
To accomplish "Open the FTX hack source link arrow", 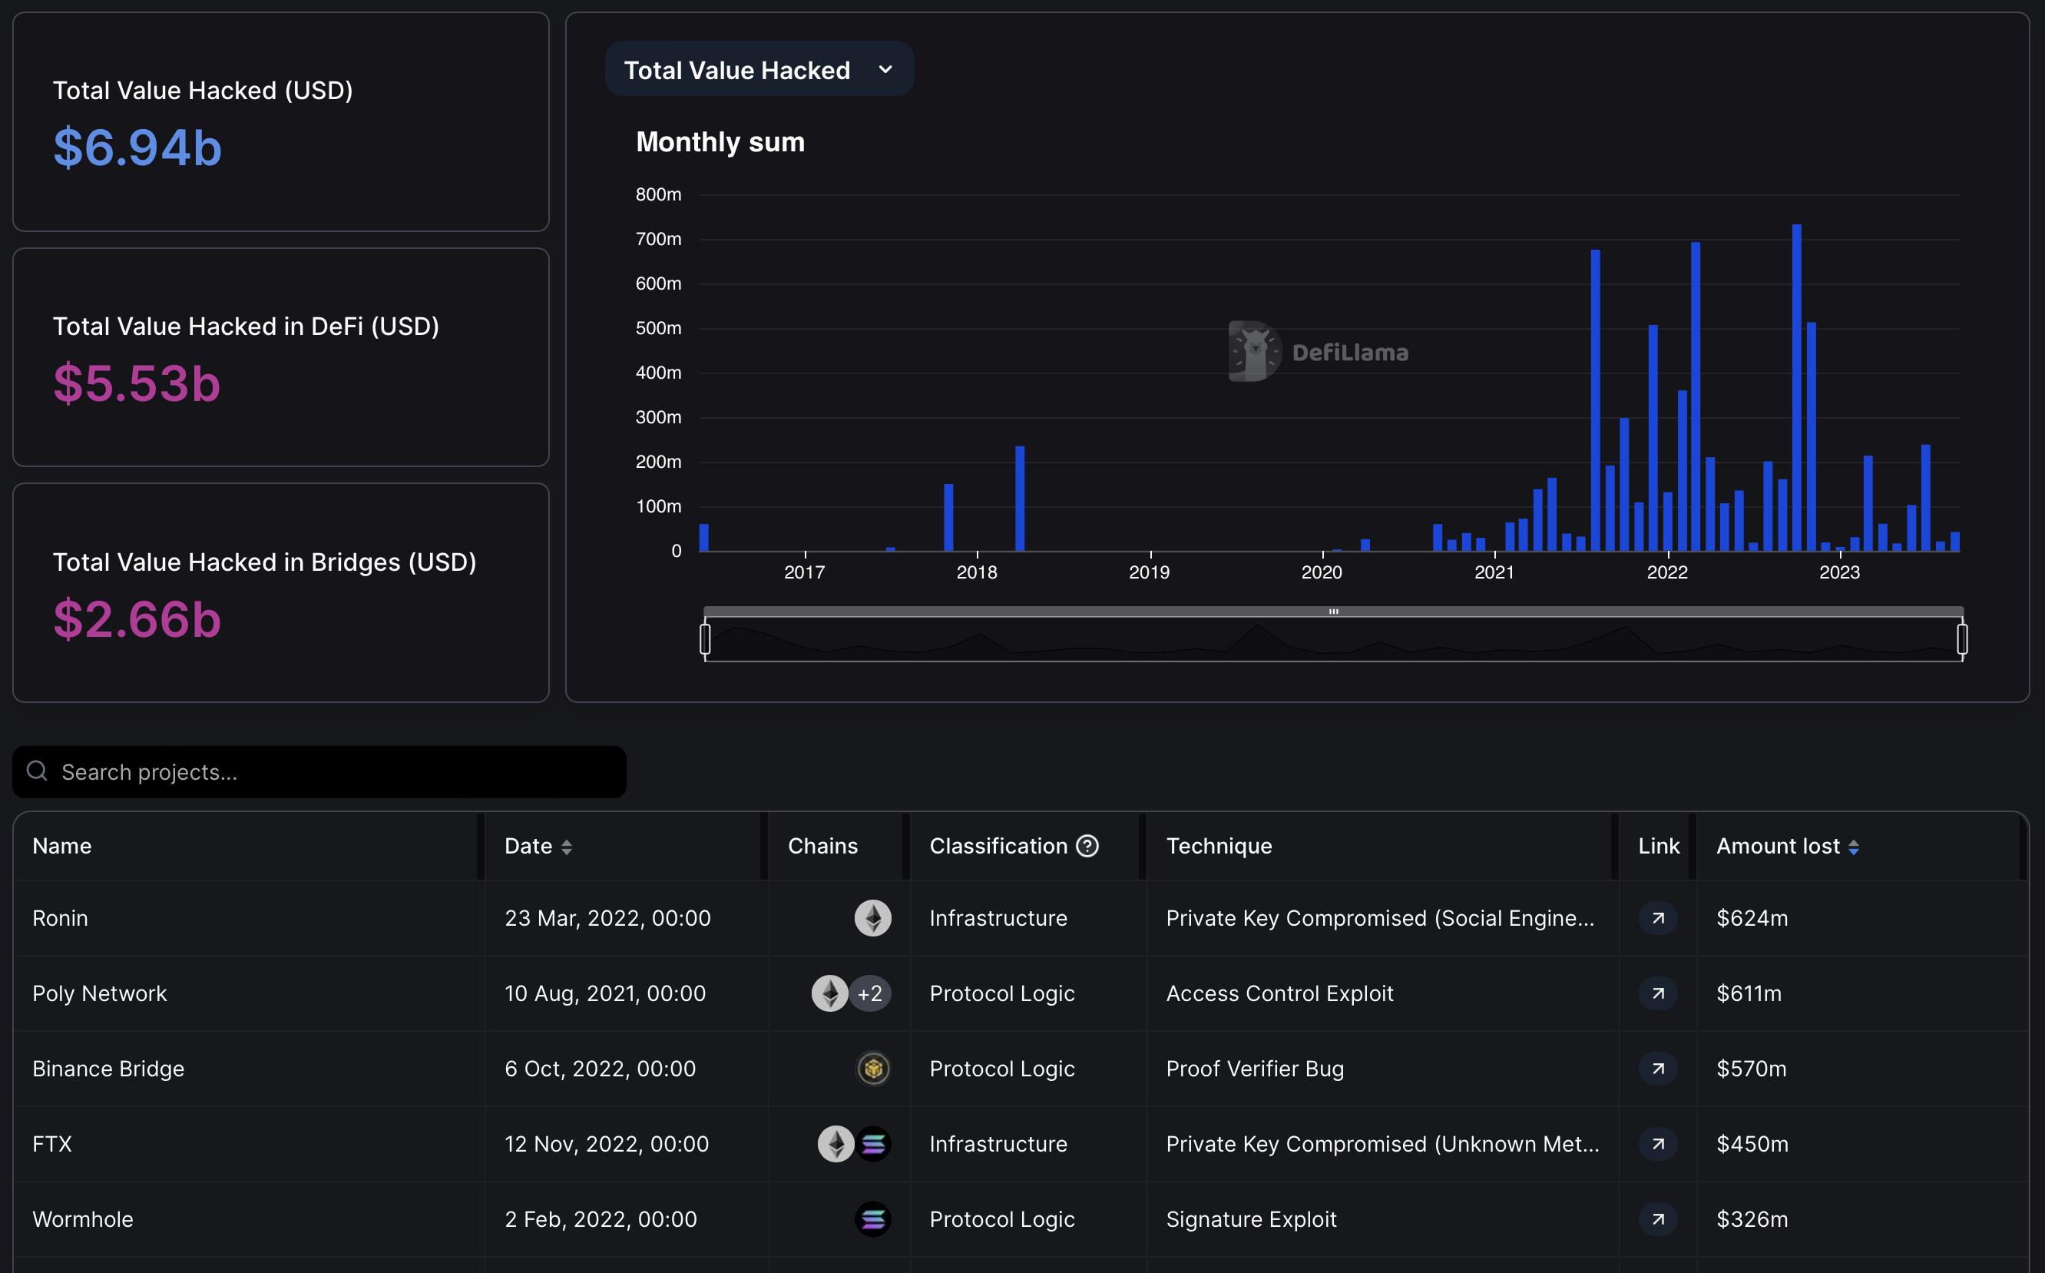I will tap(1658, 1144).
